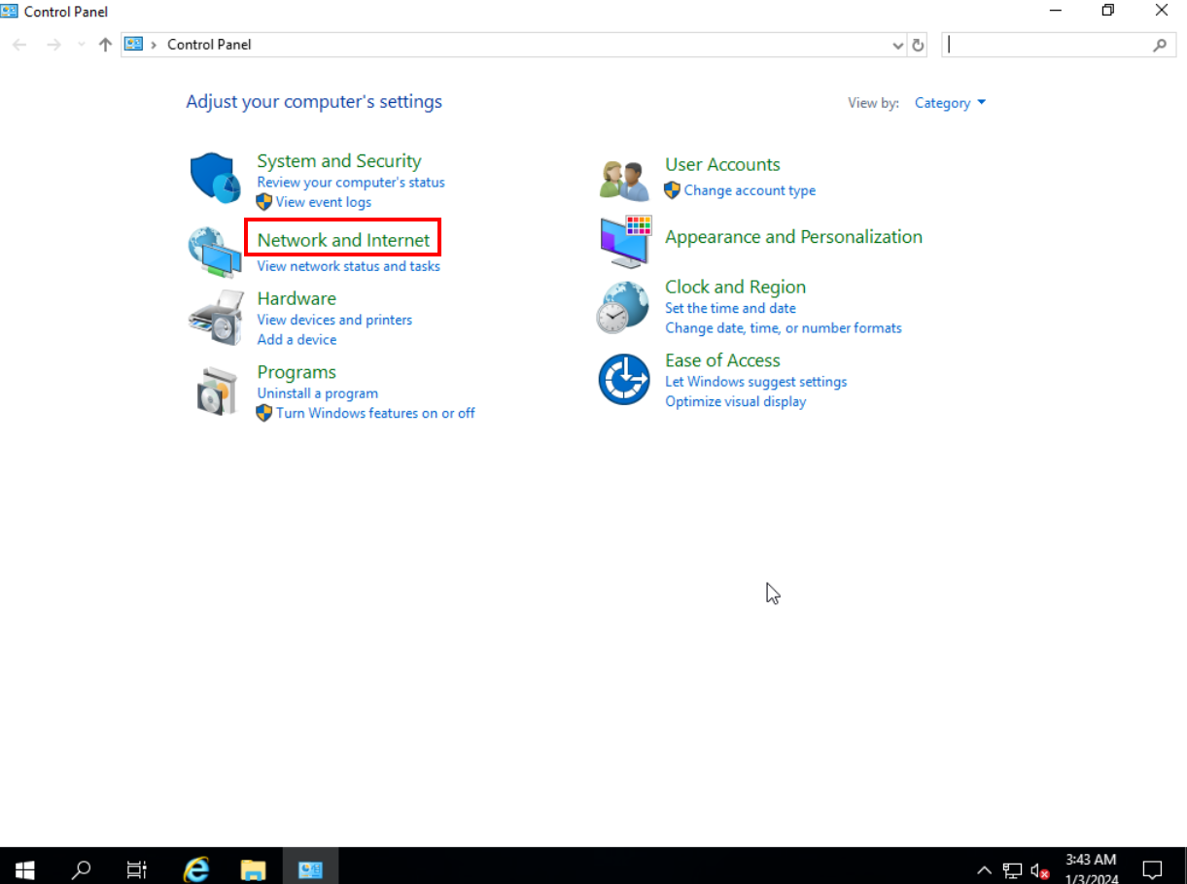Refresh the Control Panel address bar

coord(918,45)
